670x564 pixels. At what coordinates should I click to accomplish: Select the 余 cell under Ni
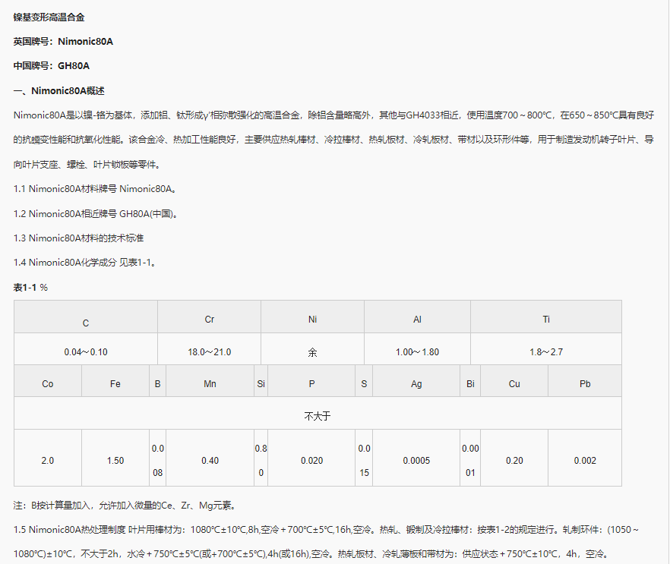pos(312,350)
